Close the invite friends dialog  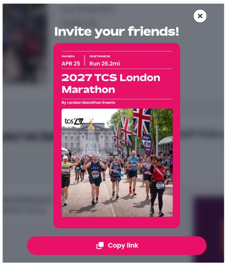pos(200,16)
